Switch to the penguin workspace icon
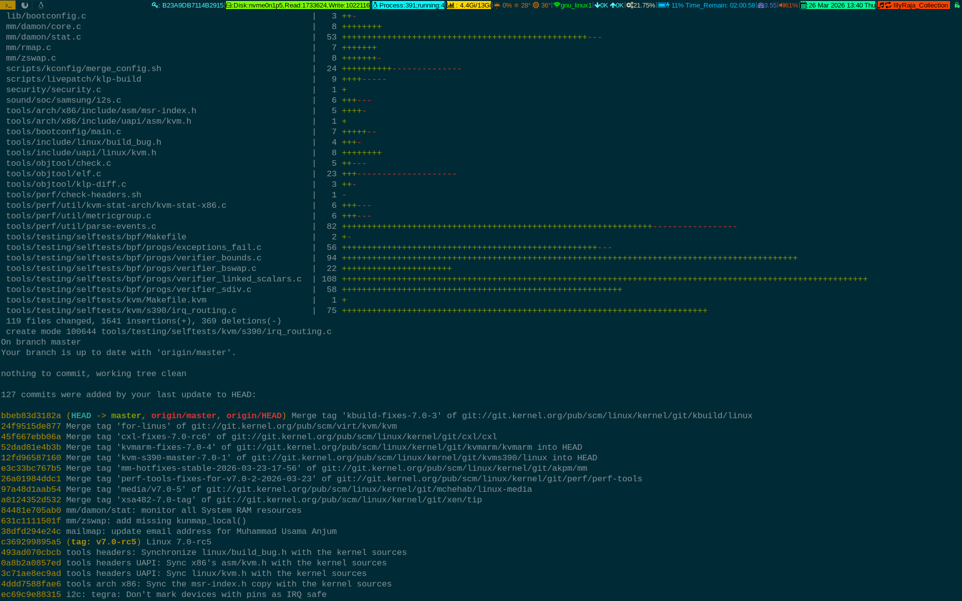The width and height of the screenshot is (962, 601). click(41, 5)
